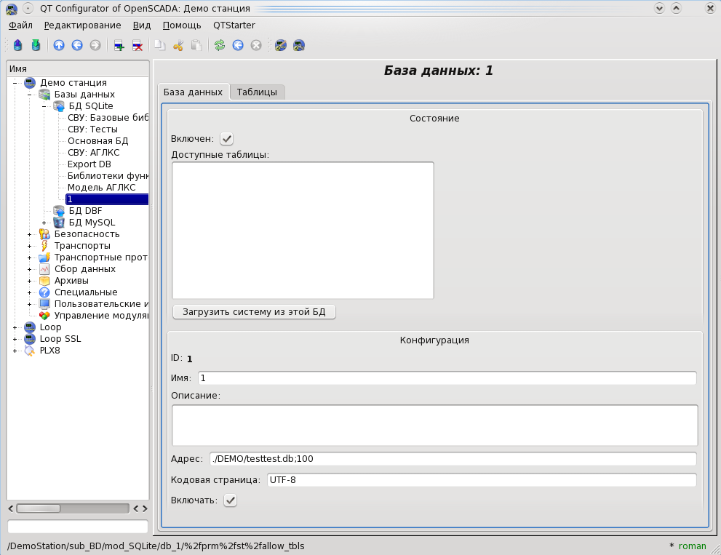Click Загрузить систему из этой БД button
Image resolution: width=721 pixels, height=555 pixels.
[254, 312]
